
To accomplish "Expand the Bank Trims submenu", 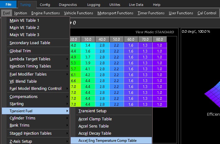I will click(x=36, y=125).
